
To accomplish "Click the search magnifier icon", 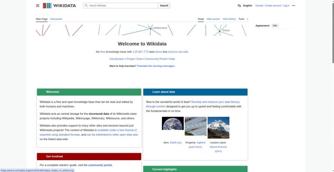I will (x=86, y=5).
